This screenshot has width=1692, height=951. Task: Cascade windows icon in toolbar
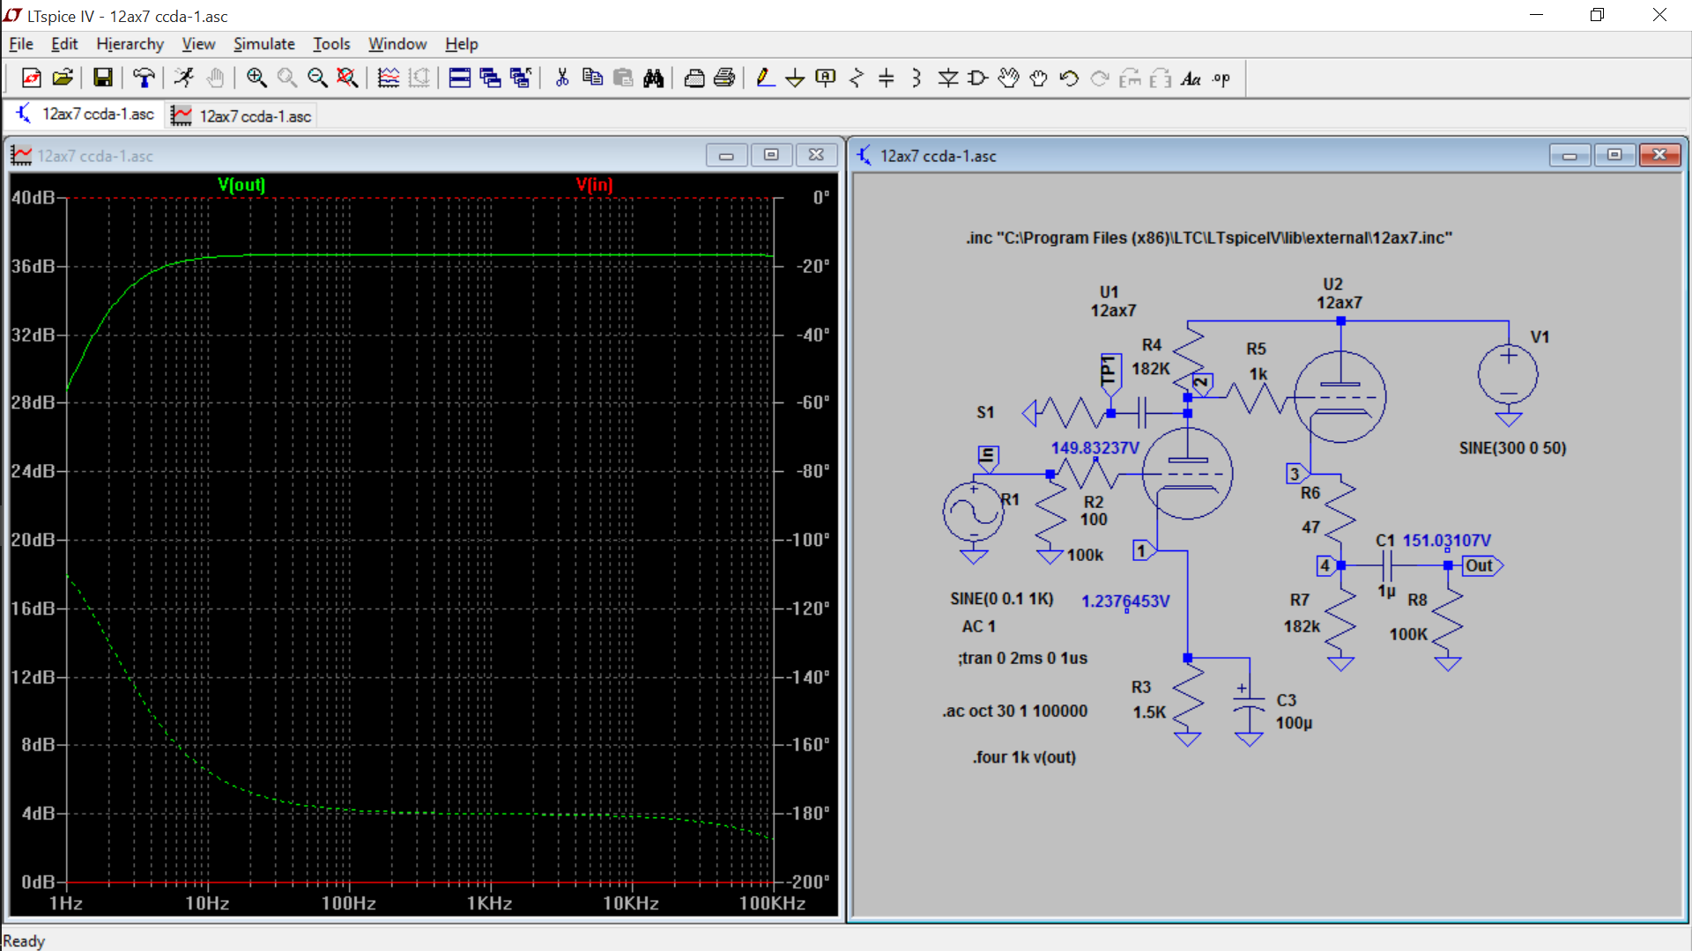(491, 78)
